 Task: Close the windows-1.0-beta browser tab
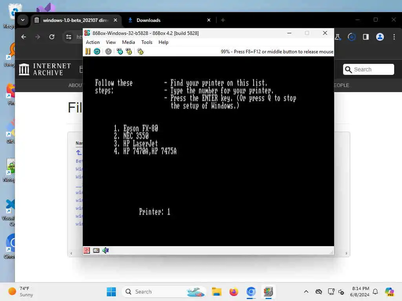(x=115, y=20)
